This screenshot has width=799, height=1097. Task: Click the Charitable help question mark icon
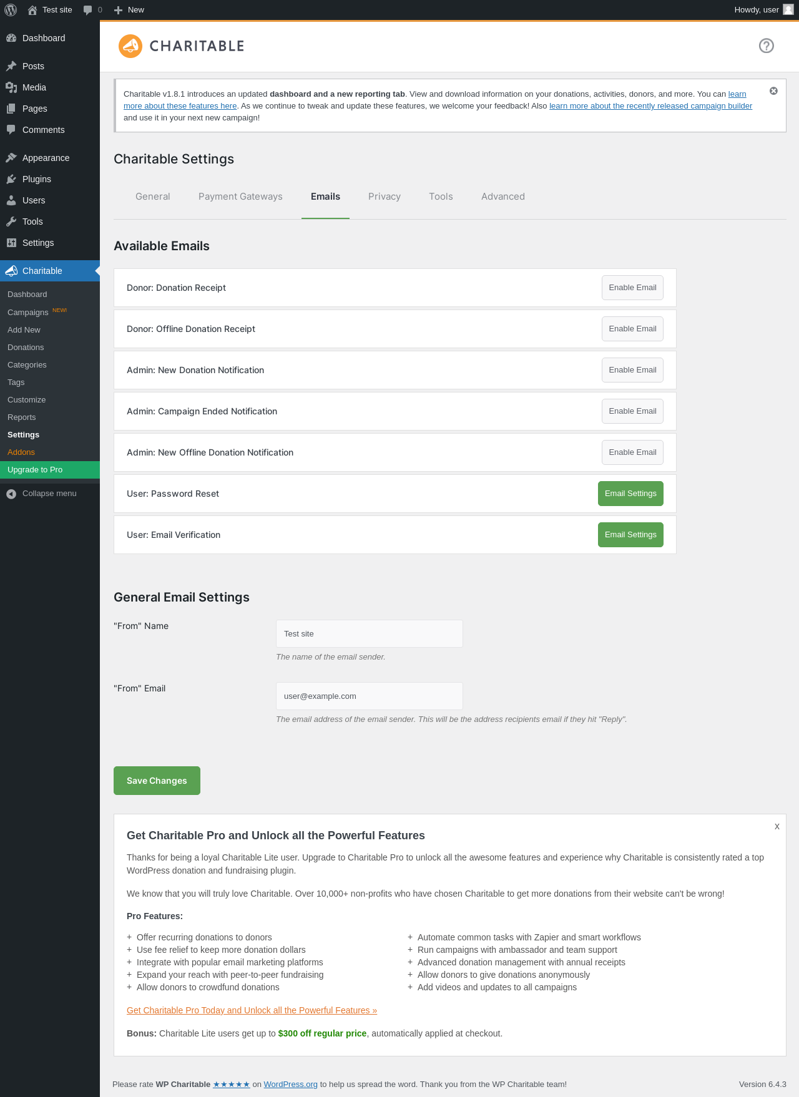click(x=767, y=46)
